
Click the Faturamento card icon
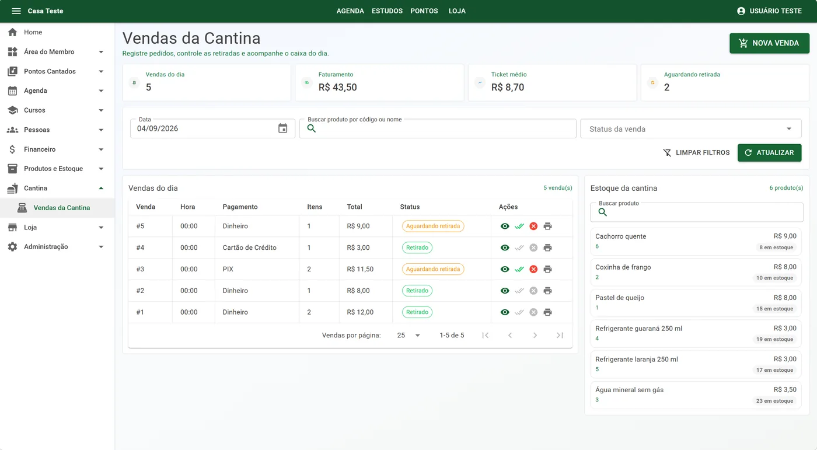click(x=307, y=82)
